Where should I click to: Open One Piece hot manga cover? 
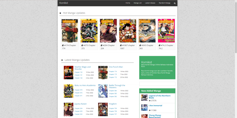click(128, 31)
